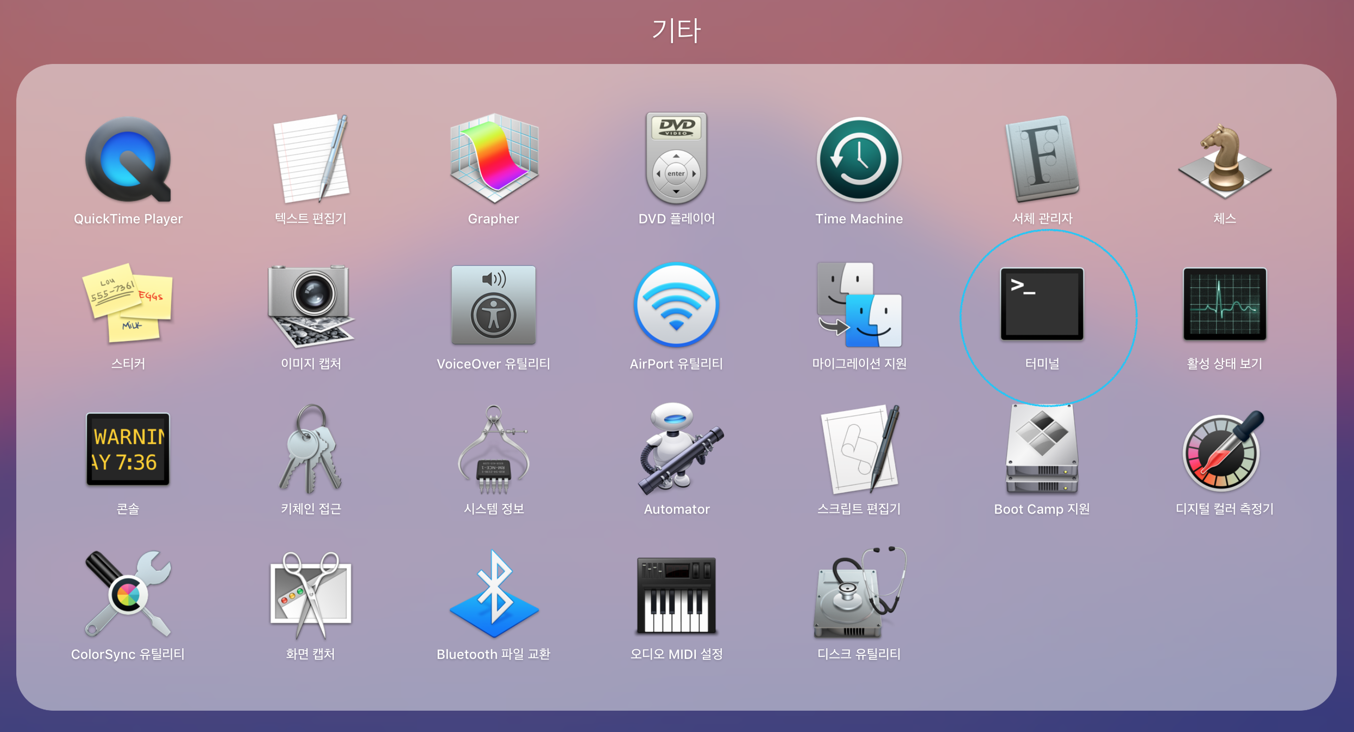The width and height of the screenshot is (1354, 732).
Task: Open the 콘솔 (Console) warning icon
Action: [127, 449]
